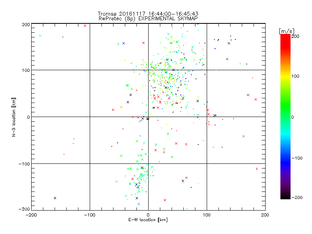Viewport: 312px width, 234px height.
Task: Pick the black bottom end of colorbar
Action: point(285,196)
